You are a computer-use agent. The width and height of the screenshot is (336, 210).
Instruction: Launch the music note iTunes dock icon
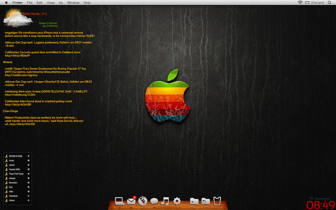click(165, 201)
